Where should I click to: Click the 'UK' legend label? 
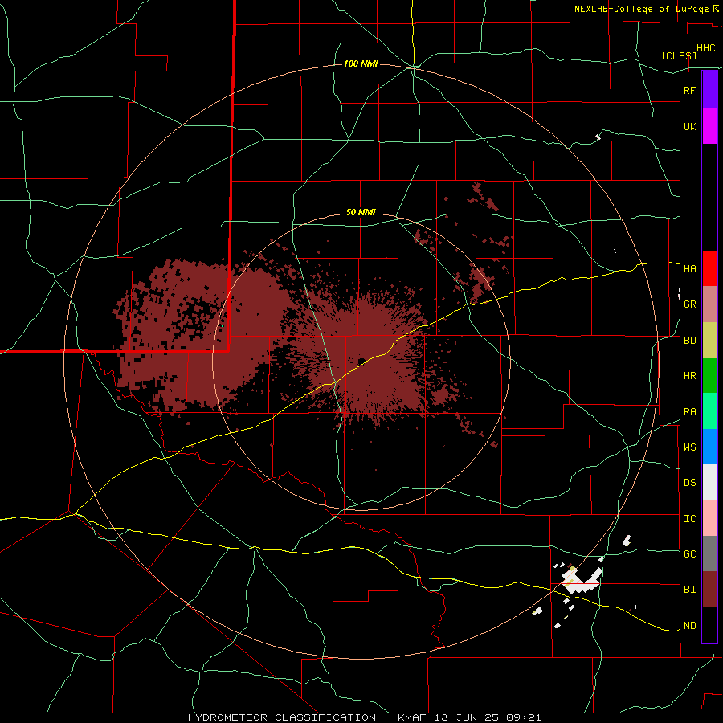click(x=689, y=126)
